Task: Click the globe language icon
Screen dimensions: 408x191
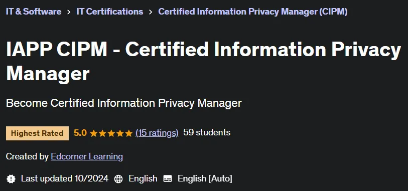Action: [118, 179]
